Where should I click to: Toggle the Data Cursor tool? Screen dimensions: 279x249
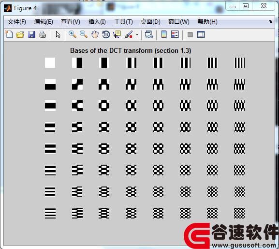coord(117,34)
